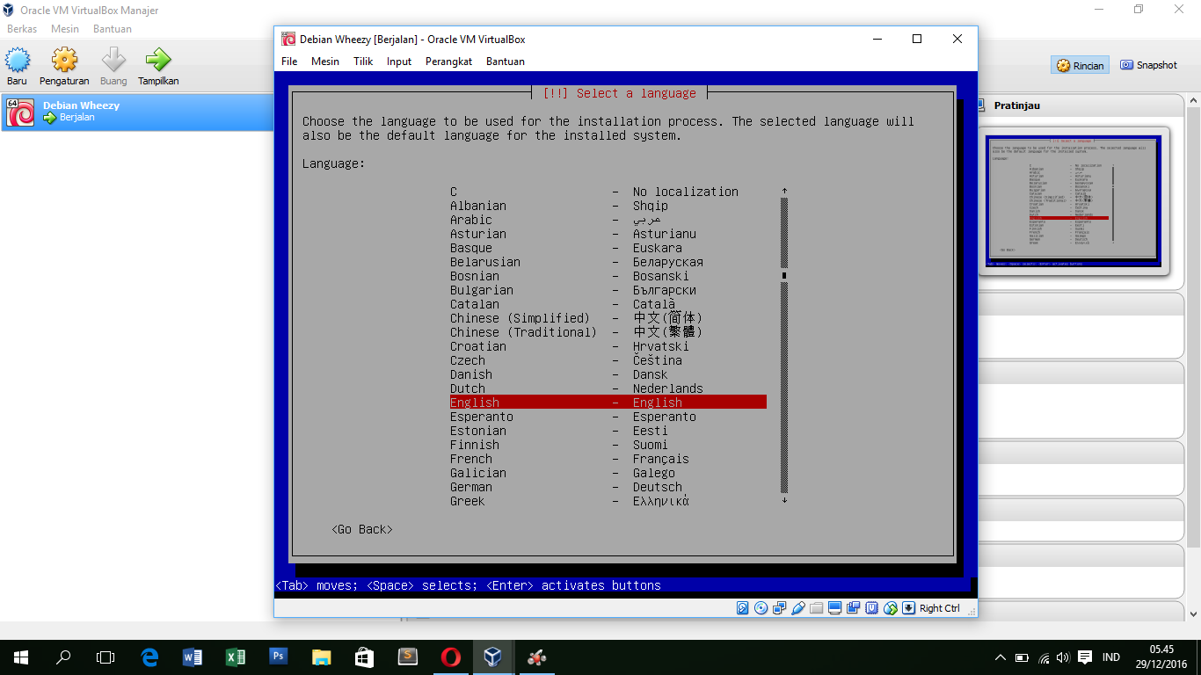Select Arabic in the language list

pyautogui.click(x=608, y=220)
